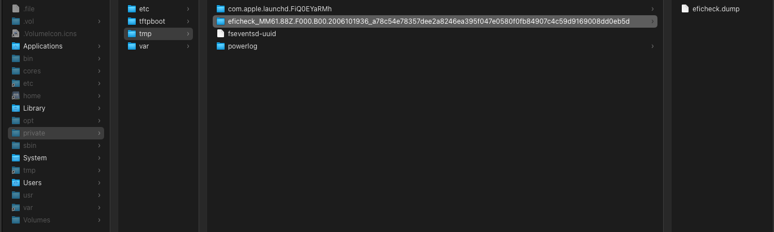774x232 pixels.
Task: Click the Library folder icon
Action: (x=16, y=108)
